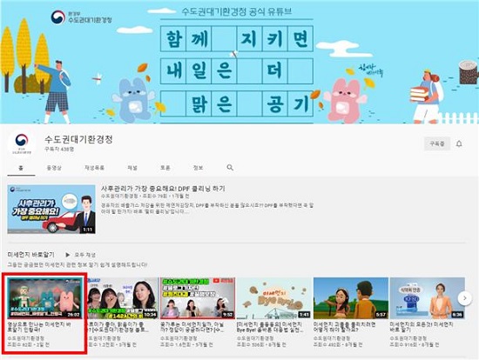Open the 토론 tab
Image resolution: width=479 pixels, height=360 pixels.
[165, 168]
